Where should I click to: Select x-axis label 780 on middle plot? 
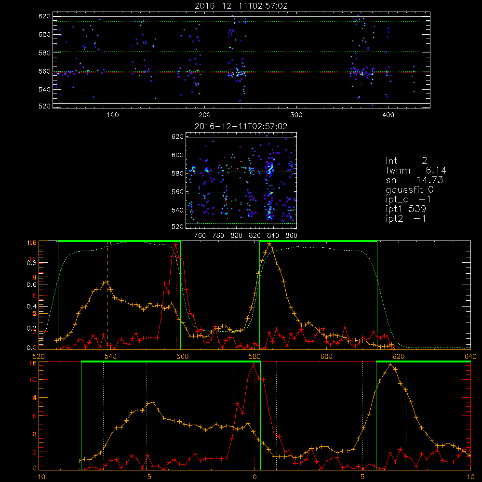[218, 236]
